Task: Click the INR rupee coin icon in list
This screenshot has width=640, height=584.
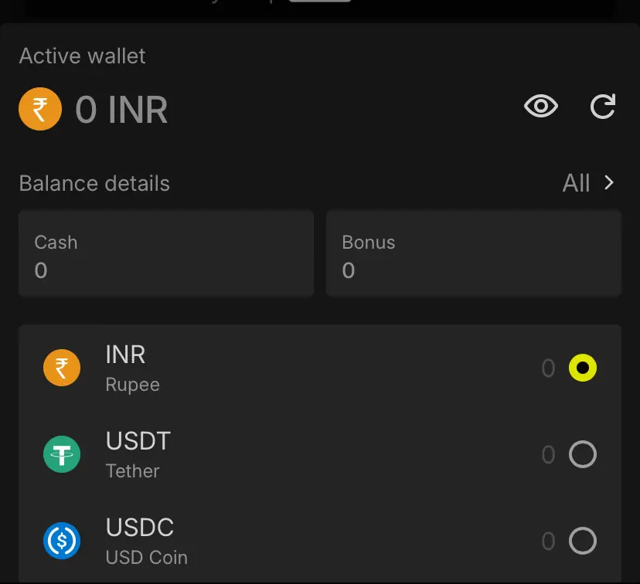Action: (62, 368)
